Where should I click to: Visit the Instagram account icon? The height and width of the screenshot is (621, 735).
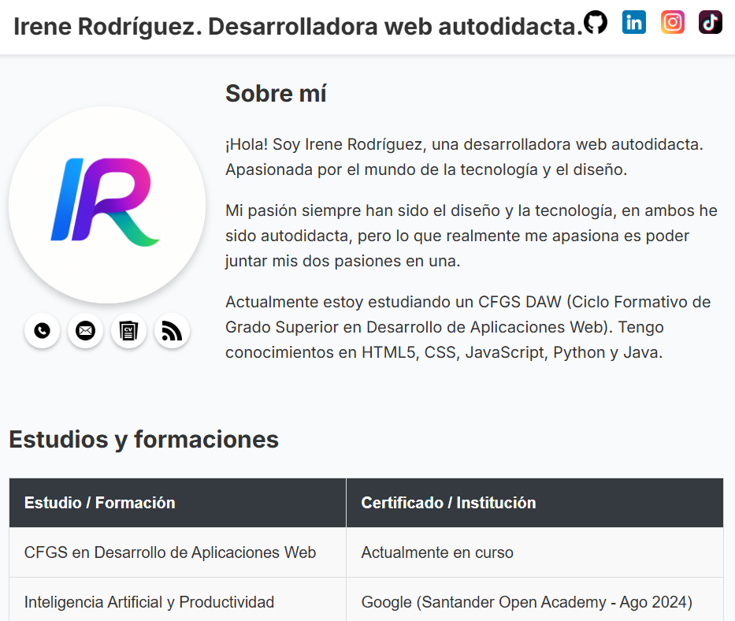coord(672,22)
